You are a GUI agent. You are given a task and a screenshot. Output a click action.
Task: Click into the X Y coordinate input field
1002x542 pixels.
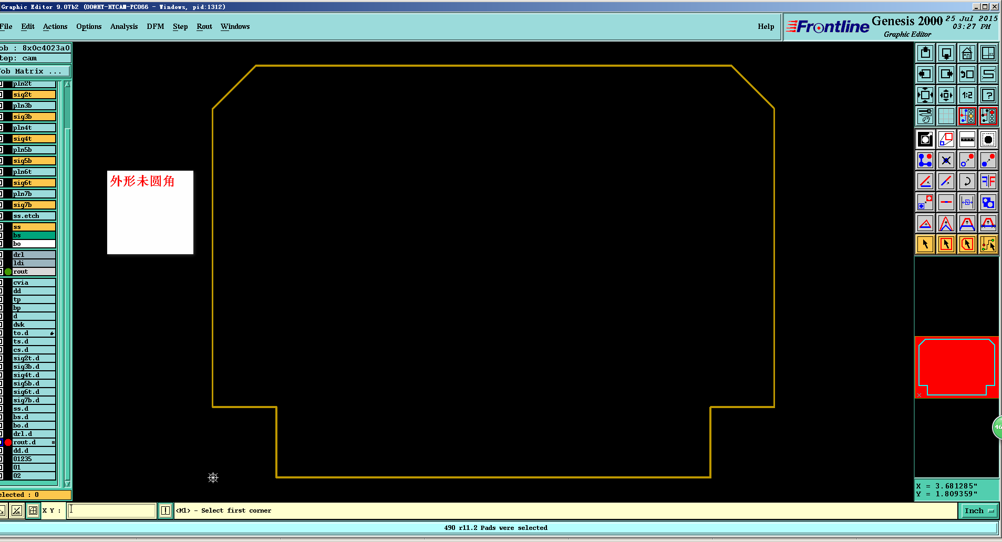coord(112,510)
